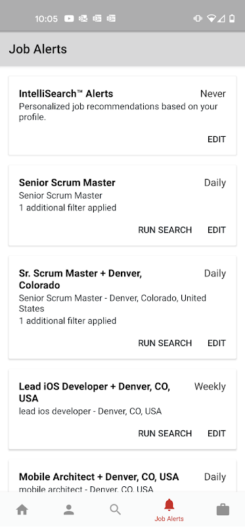Select the Job Alerts bell icon
The height and width of the screenshot is (527, 245).
tap(169, 505)
